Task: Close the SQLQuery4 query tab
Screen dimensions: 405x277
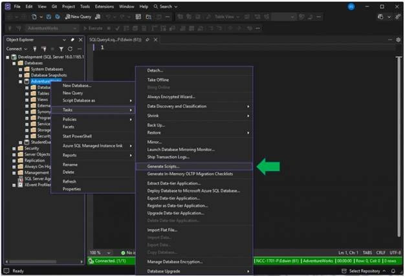Action: pos(155,39)
